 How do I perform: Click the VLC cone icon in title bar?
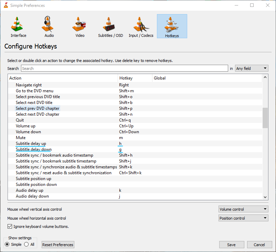pos(6,5)
